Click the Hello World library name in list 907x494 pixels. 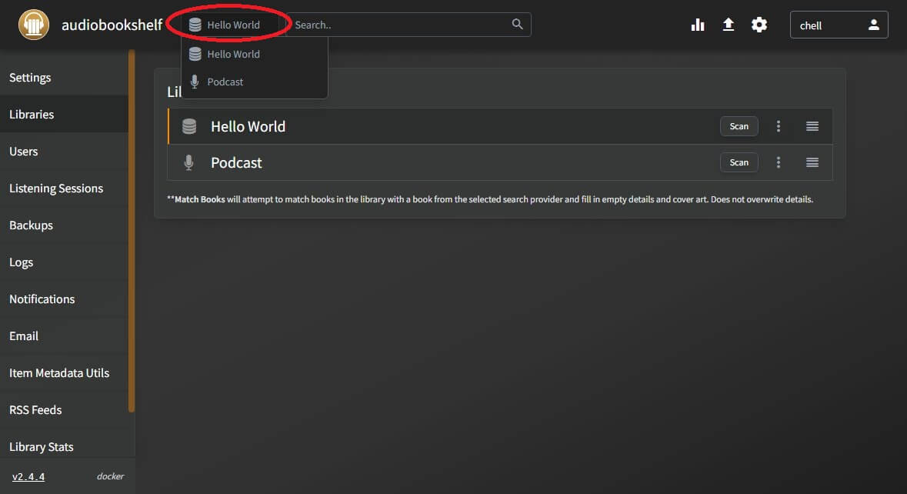click(248, 127)
